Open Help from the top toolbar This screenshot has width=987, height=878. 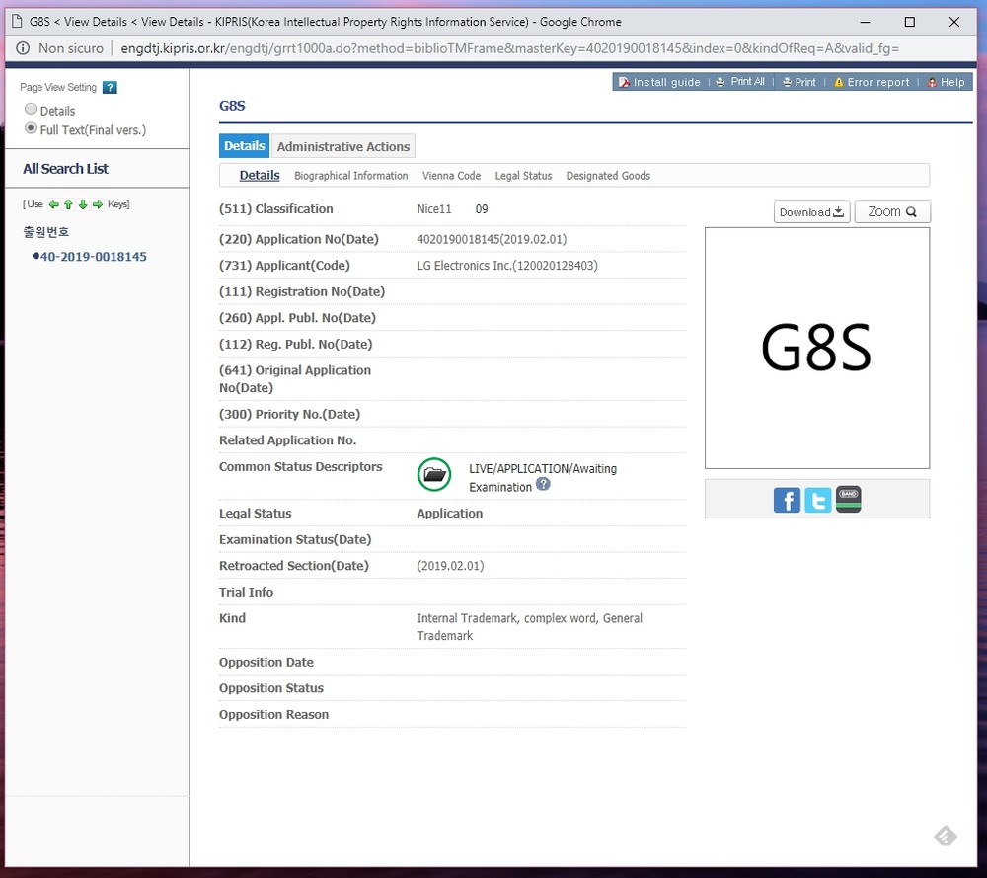point(947,82)
